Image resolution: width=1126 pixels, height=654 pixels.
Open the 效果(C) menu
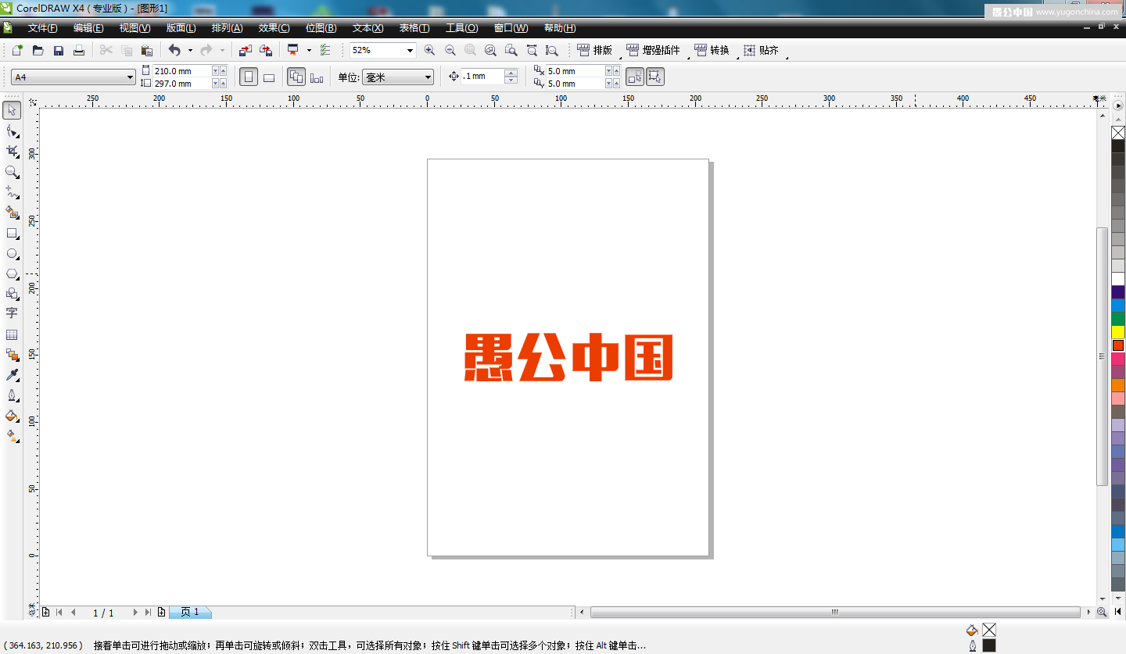274,28
